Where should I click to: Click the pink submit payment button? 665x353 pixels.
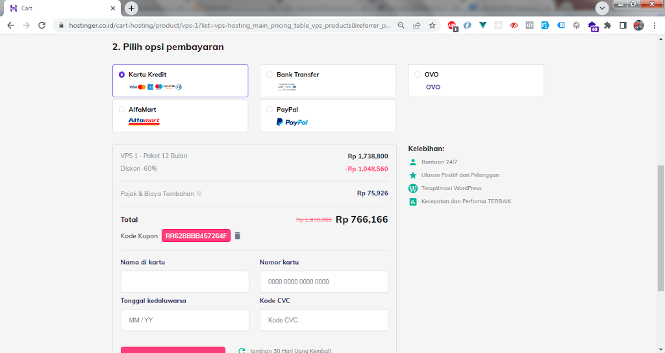point(173,350)
